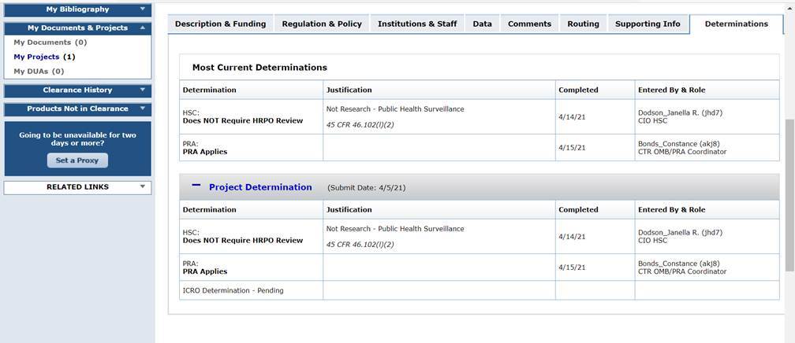This screenshot has width=795, height=343.
Task: Switch to Supporting Info tab
Action: (x=648, y=24)
